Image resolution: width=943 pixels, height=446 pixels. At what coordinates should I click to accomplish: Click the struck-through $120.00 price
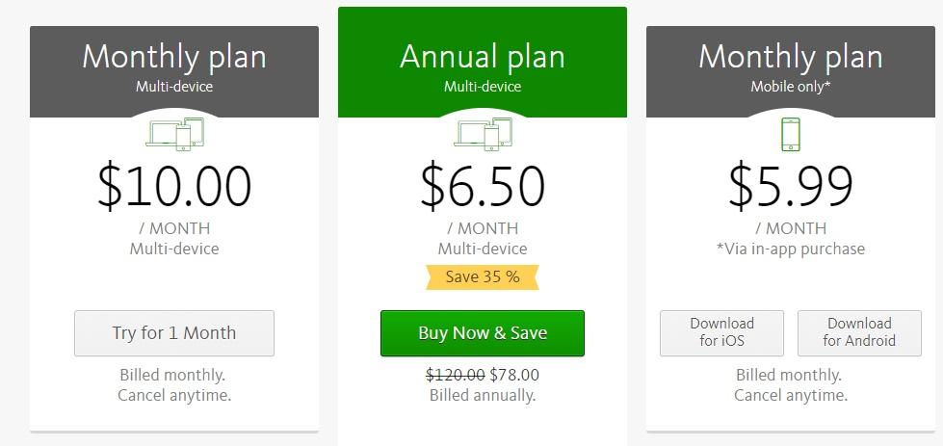coord(456,375)
